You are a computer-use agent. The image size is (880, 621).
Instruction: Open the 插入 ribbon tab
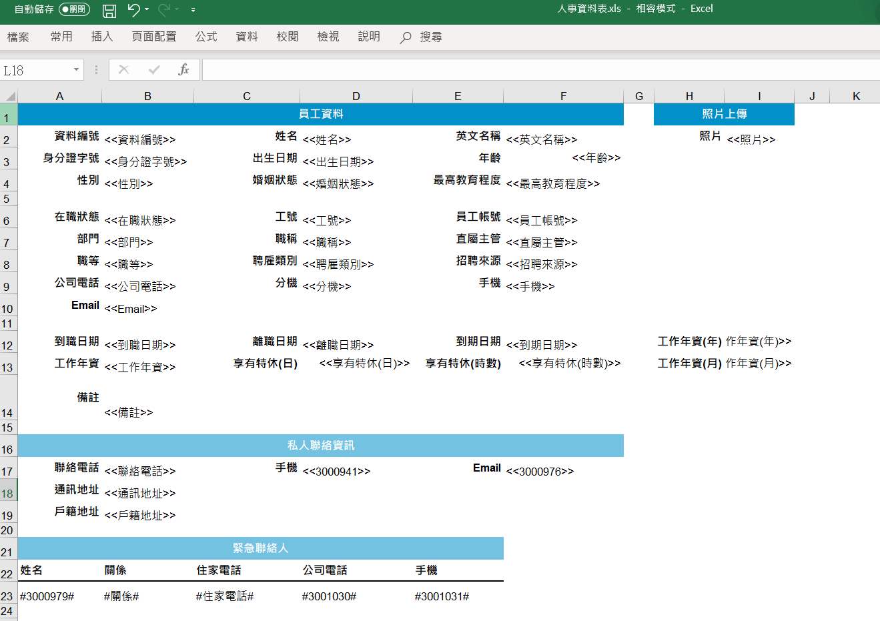tap(102, 37)
